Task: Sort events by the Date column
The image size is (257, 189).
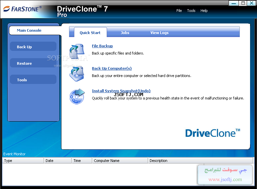Action: (x=58, y=161)
